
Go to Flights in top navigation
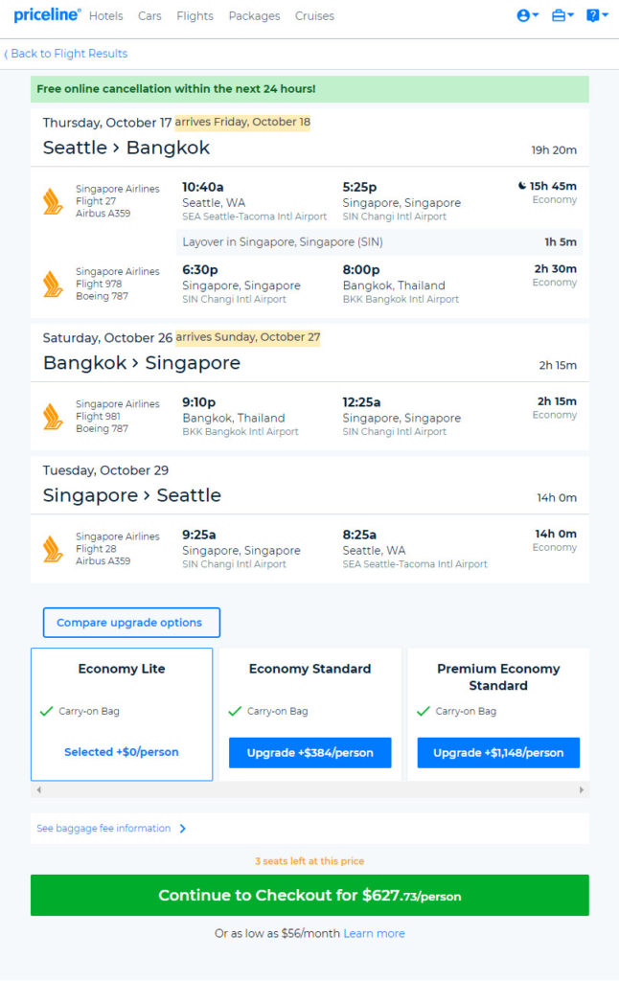[195, 16]
